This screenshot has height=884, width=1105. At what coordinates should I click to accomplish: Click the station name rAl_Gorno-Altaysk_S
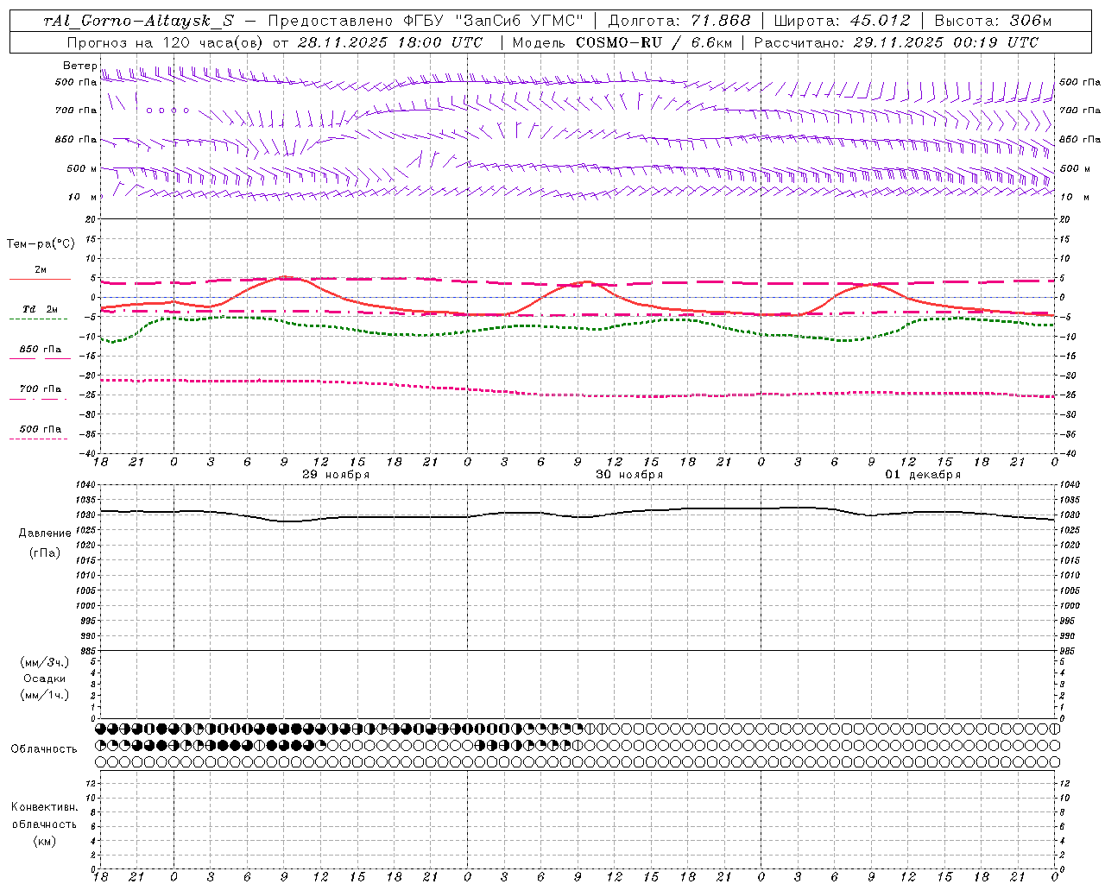[138, 21]
